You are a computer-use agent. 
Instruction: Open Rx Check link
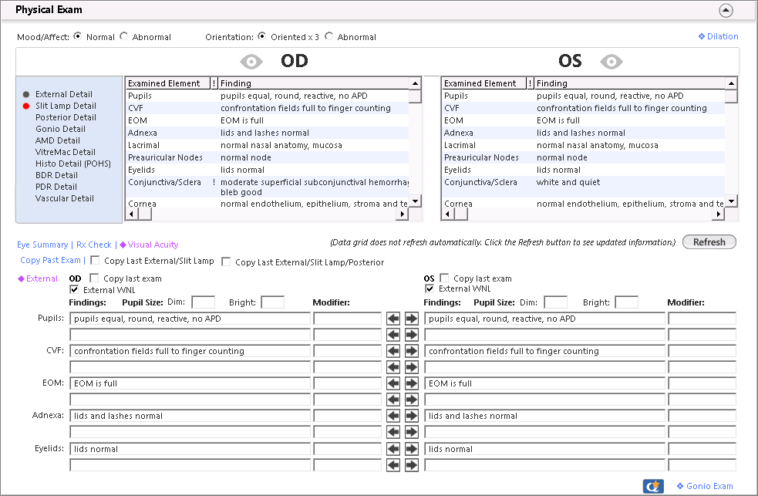tap(94, 245)
